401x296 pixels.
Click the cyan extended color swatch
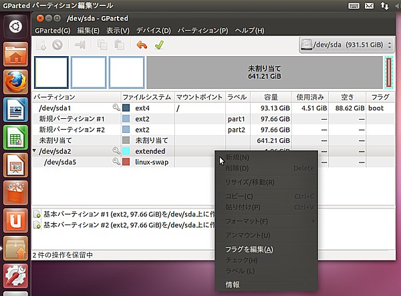[126, 151]
